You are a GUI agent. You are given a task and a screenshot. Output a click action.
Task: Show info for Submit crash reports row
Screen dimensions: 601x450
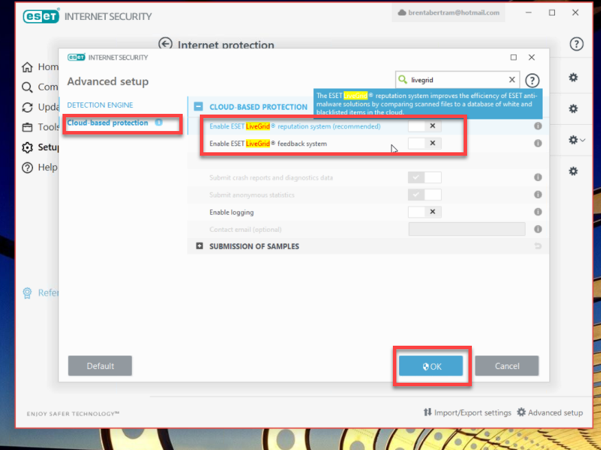tap(538, 177)
